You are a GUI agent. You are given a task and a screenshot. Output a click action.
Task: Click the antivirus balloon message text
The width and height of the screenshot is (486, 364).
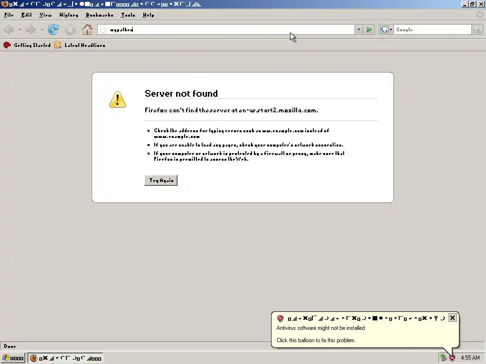(320, 328)
